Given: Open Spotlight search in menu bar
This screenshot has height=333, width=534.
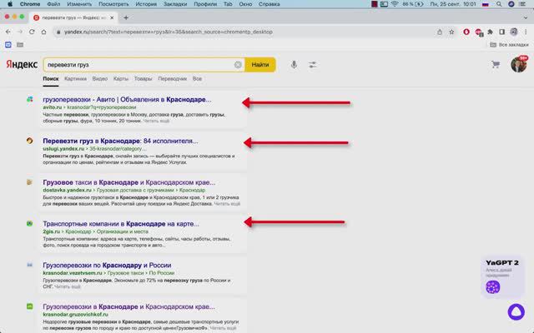Looking at the screenshot, I should coord(499,4).
